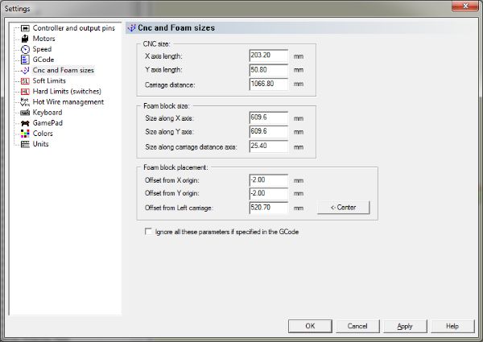Click the Offset from X origin field
Image resolution: width=483 pixels, height=342 pixels.
click(269, 180)
